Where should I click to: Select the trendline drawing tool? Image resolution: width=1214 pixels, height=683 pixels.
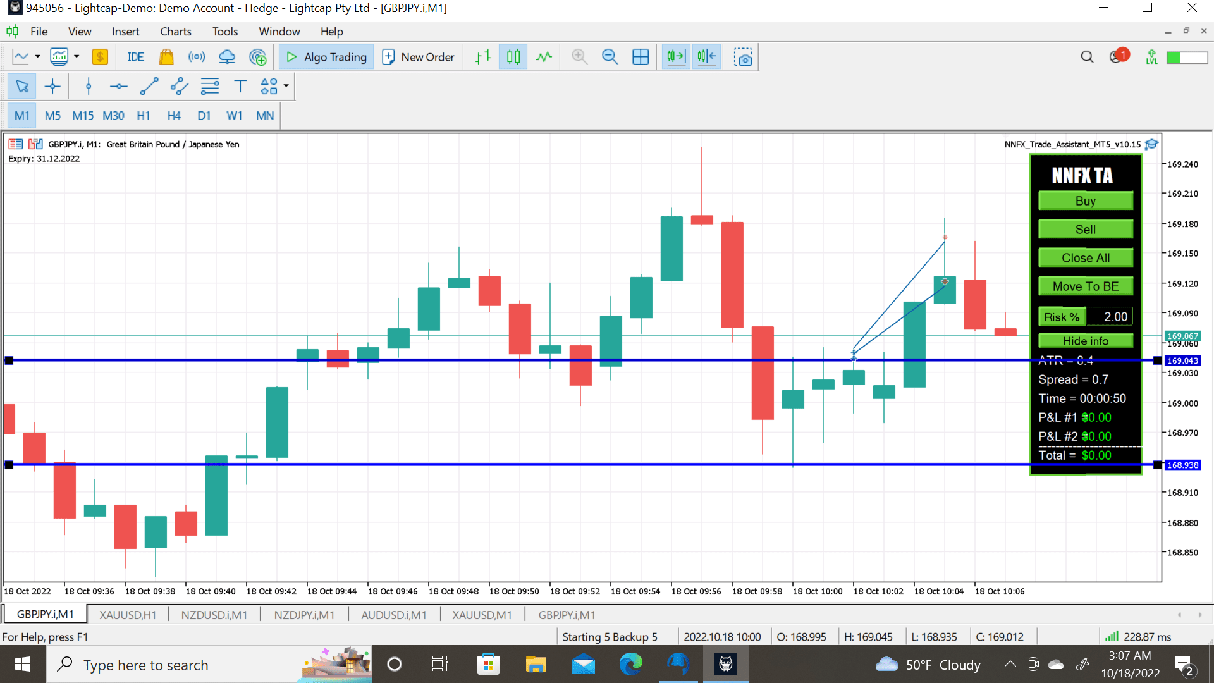[x=149, y=86]
